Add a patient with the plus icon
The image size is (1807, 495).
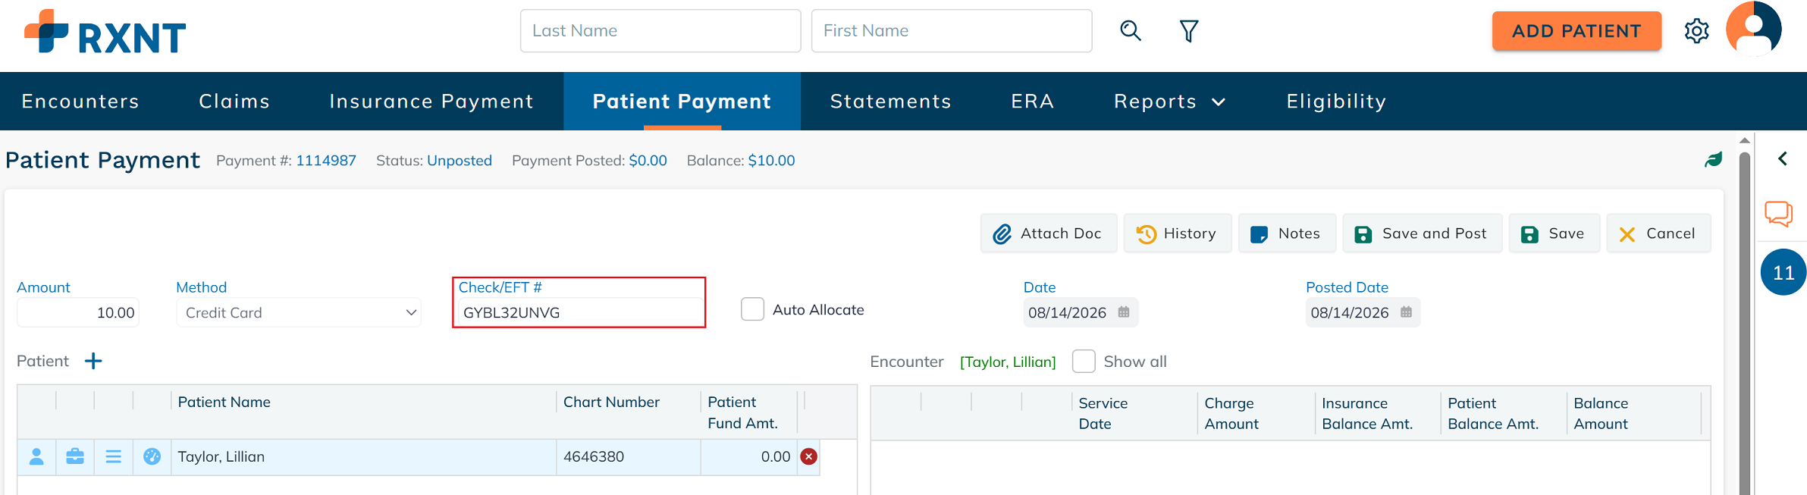tap(93, 361)
